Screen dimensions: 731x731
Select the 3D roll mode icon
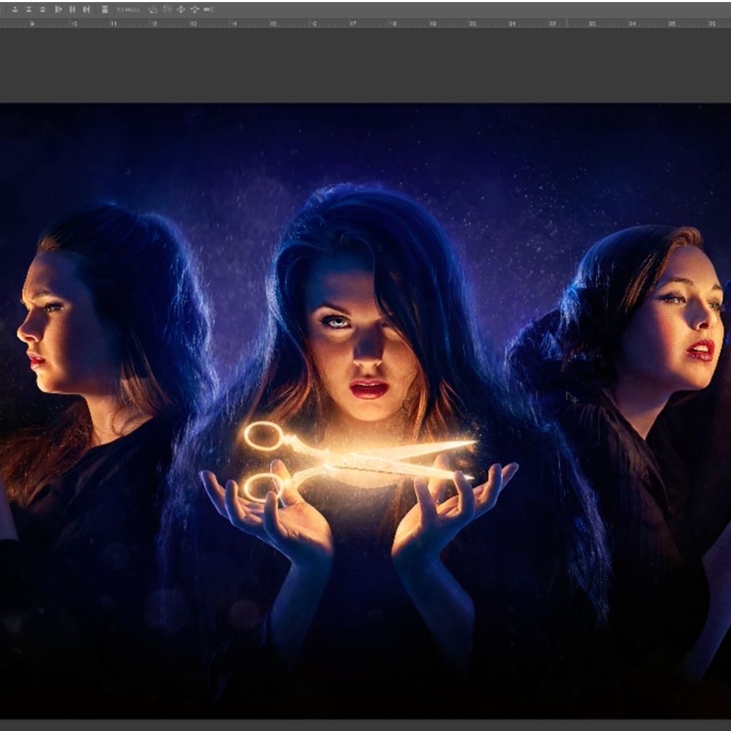(x=167, y=9)
